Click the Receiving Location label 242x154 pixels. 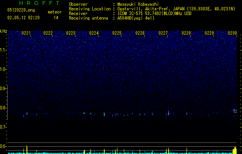[90, 9]
